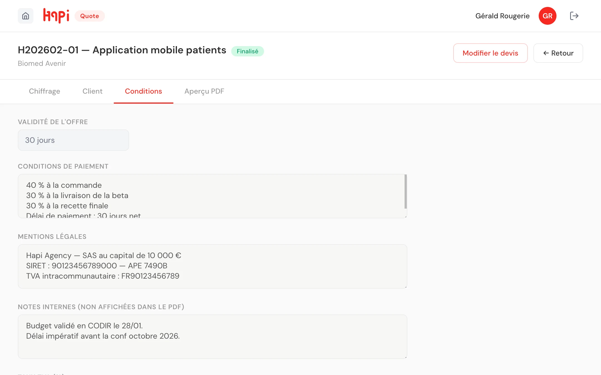This screenshot has height=375, width=601.
Task: Click the CONDITIONS DE PAIEMENT label
Action: [63, 166]
